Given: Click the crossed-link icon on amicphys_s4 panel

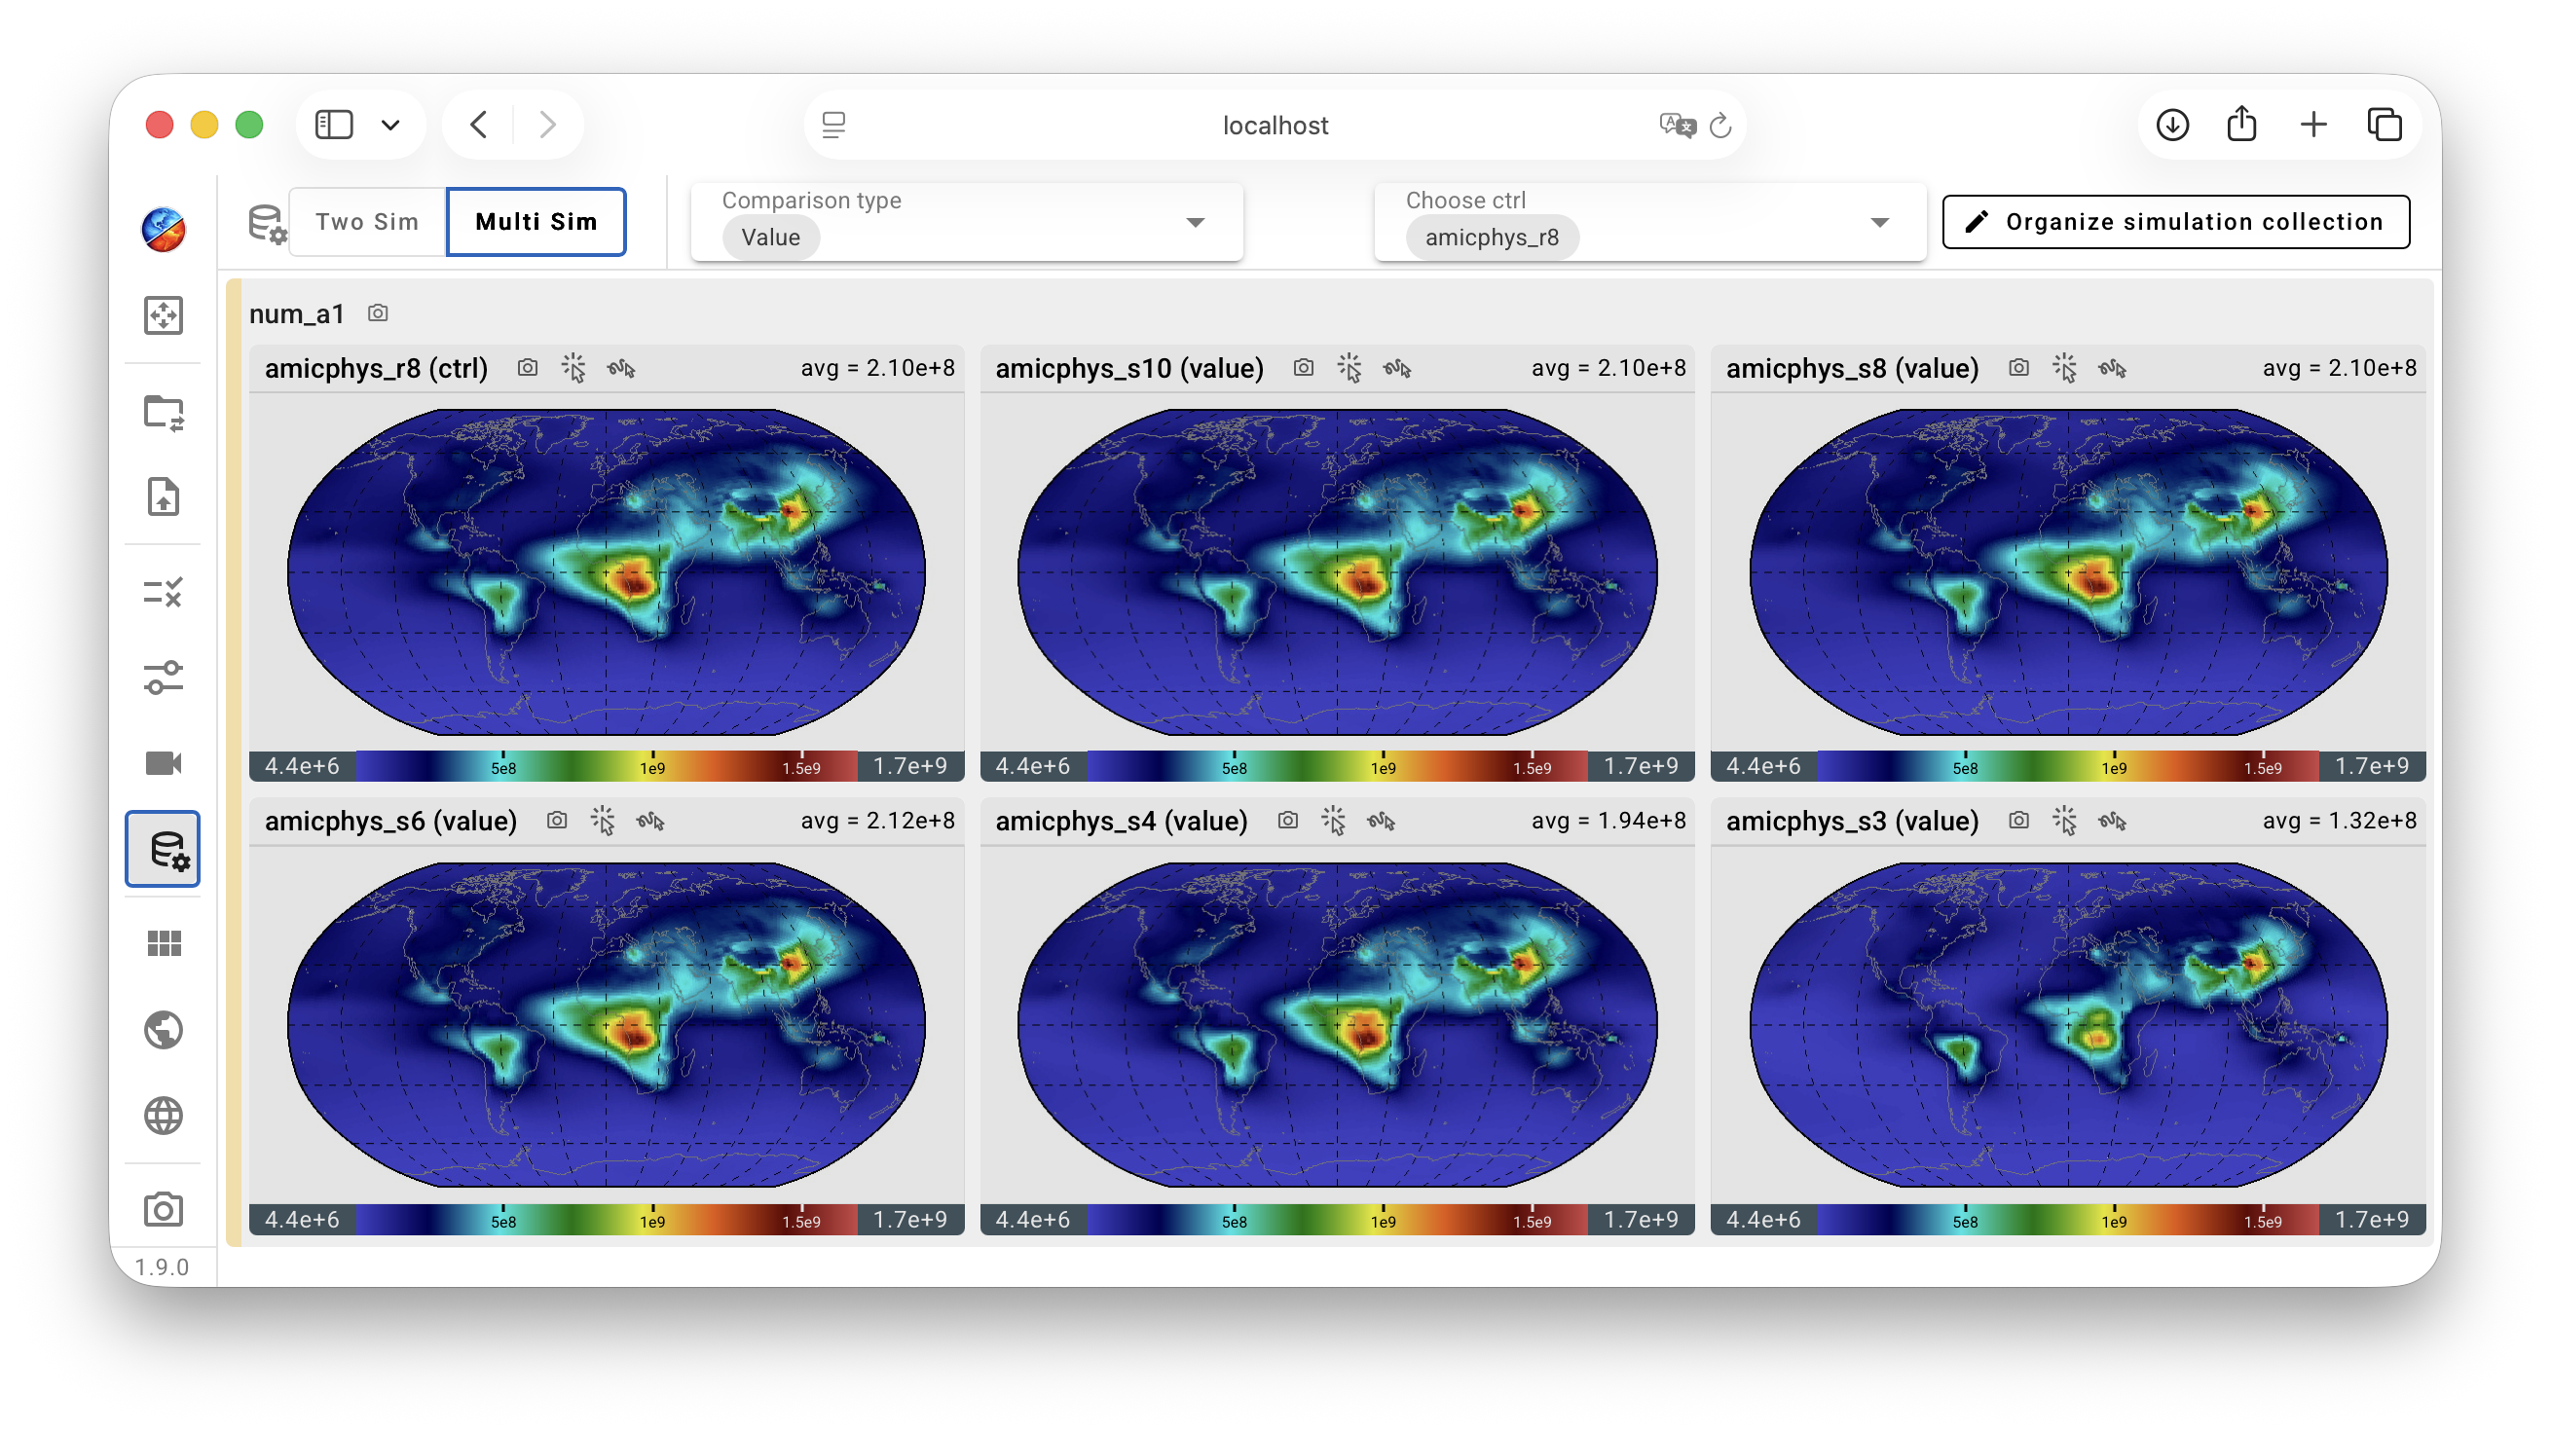Looking at the screenshot, I should click(1382, 821).
